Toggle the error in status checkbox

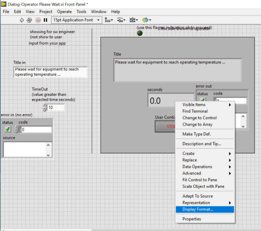[8, 129]
